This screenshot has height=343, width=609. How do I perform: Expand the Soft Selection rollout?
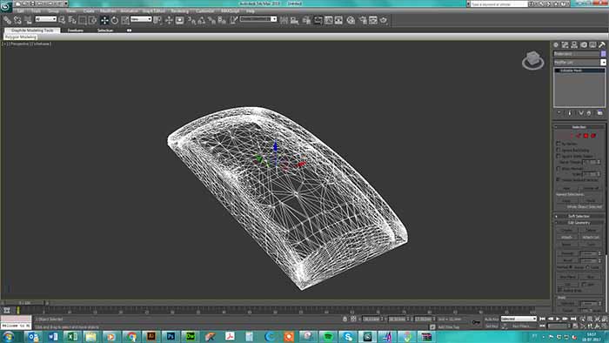pyautogui.click(x=579, y=216)
